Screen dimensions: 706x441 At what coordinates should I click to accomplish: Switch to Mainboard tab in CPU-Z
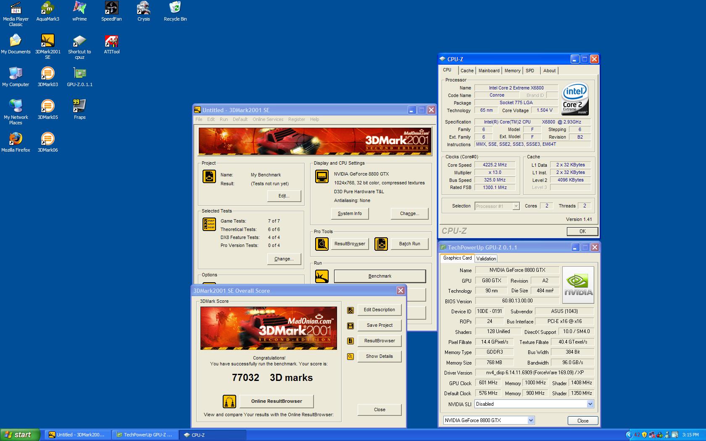(489, 71)
